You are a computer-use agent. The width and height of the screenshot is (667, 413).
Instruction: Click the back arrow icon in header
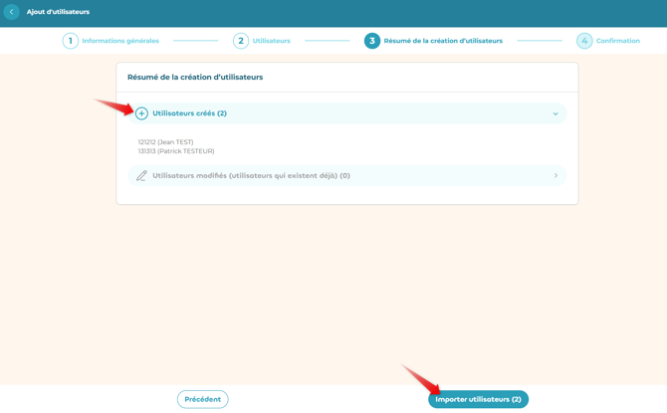pos(12,12)
